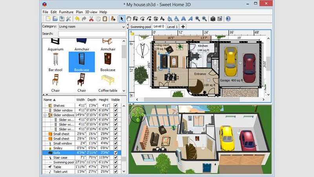
Task: Select the Bar stool catalog item
Action: (55, 62)
